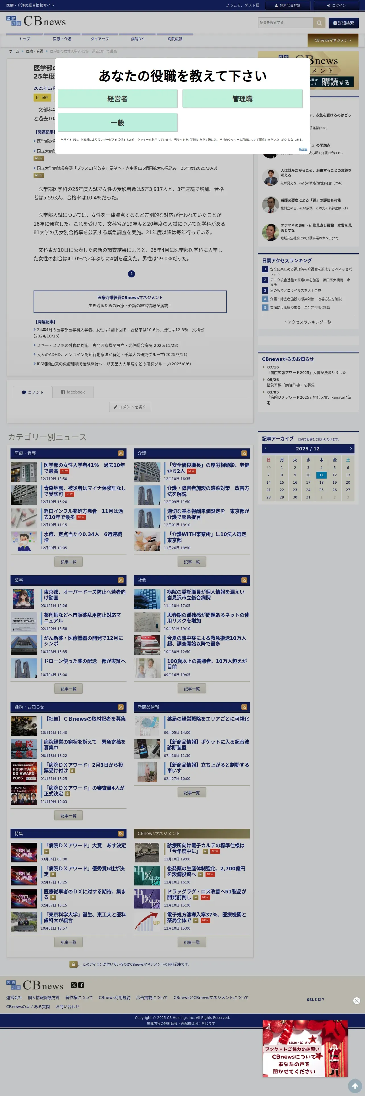Open the 病院広報 navigation tab

pos(175,39)
